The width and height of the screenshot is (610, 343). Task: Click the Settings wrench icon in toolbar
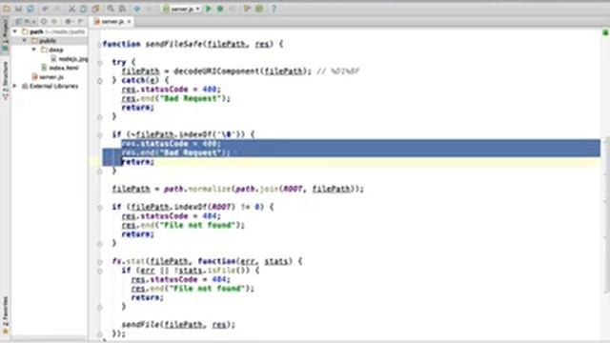(x=247, y=9)
